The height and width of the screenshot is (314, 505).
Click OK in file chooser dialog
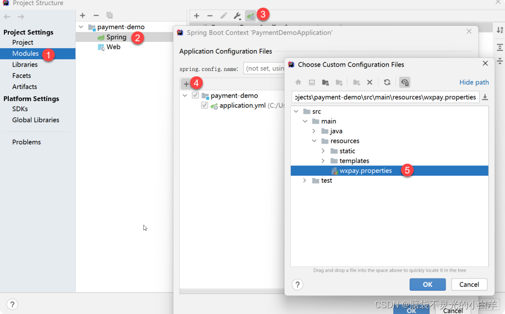[428, 284]
